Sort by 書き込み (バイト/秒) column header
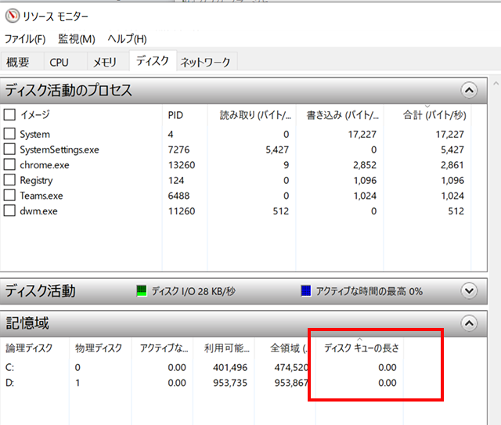The width and height of the screenshot is (501, 425). pyautogui.click(x=343, y=115)
